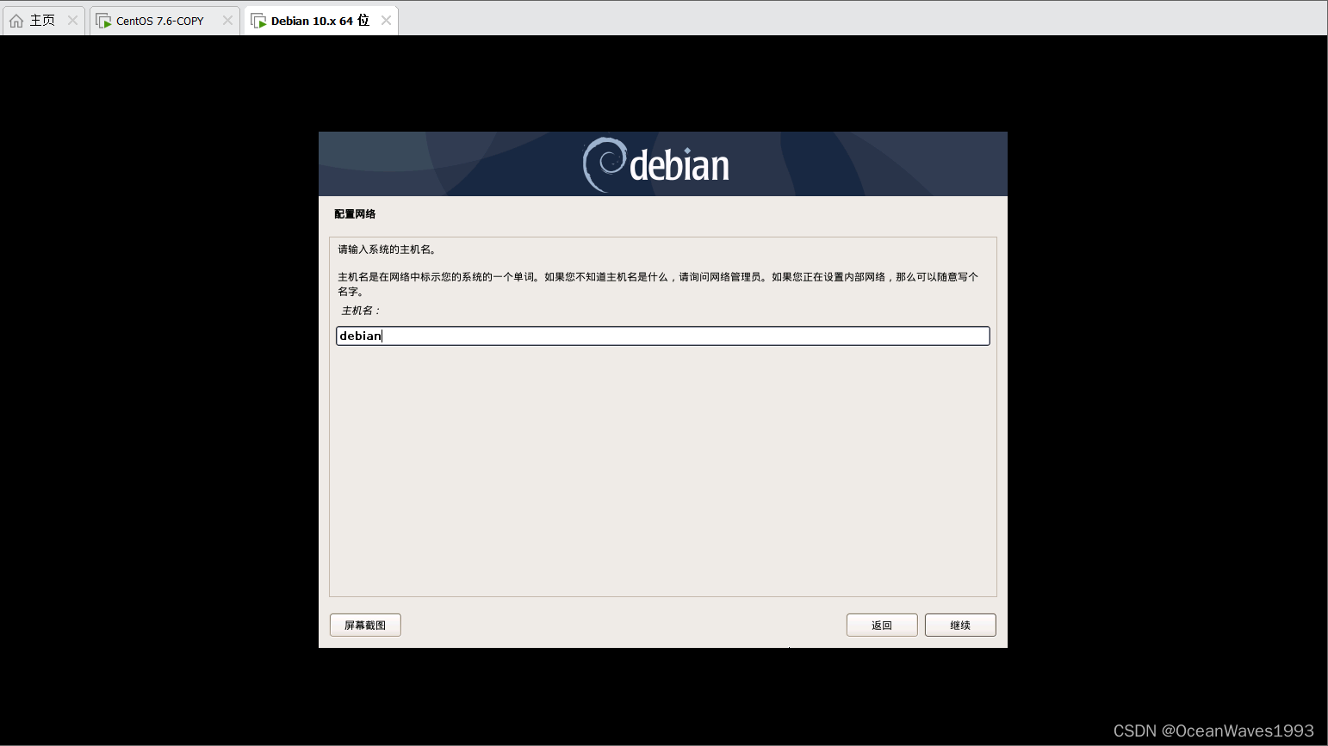This screenshot has height=746, width=1328.
Task: Select the Debian 10.x 64 位 tab
Action: coord(320,21)
